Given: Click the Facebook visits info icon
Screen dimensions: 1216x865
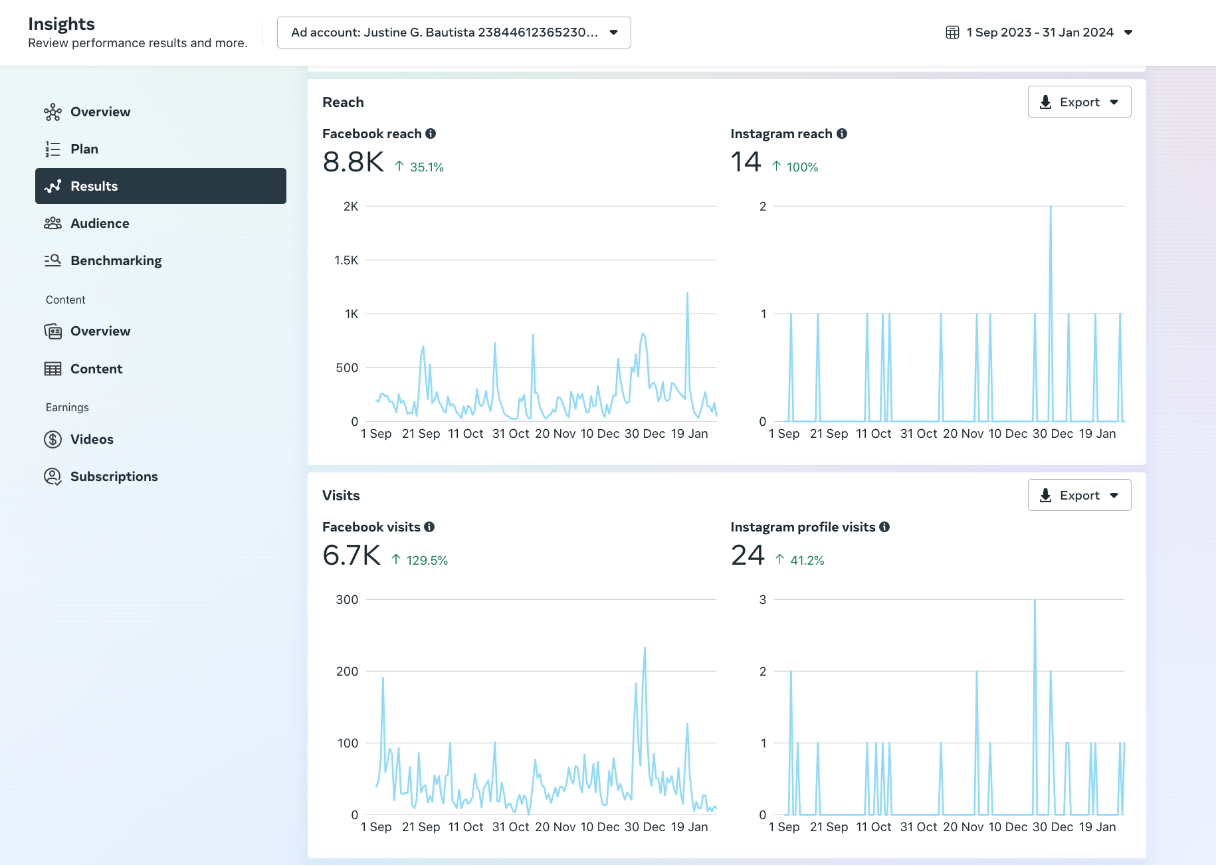Looking at the screenshot, I should pyautogui.click(x=429, y=527).
